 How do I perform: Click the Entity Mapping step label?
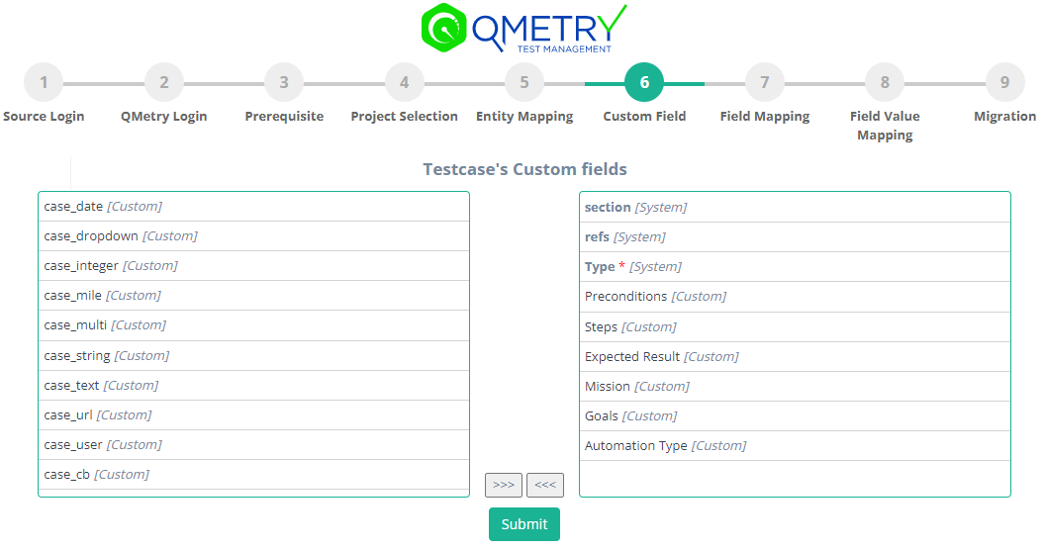pyautogui.click(x=524, y=117)
